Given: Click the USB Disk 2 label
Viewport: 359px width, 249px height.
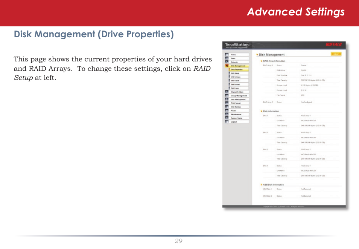Looking at the screenshot, I should pos(268,196).
